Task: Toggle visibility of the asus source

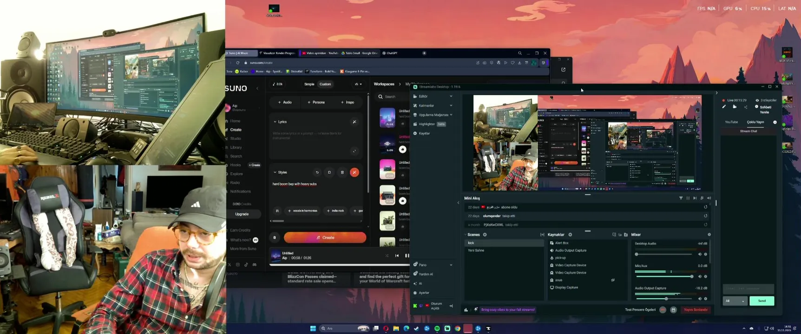Action: 613,280
